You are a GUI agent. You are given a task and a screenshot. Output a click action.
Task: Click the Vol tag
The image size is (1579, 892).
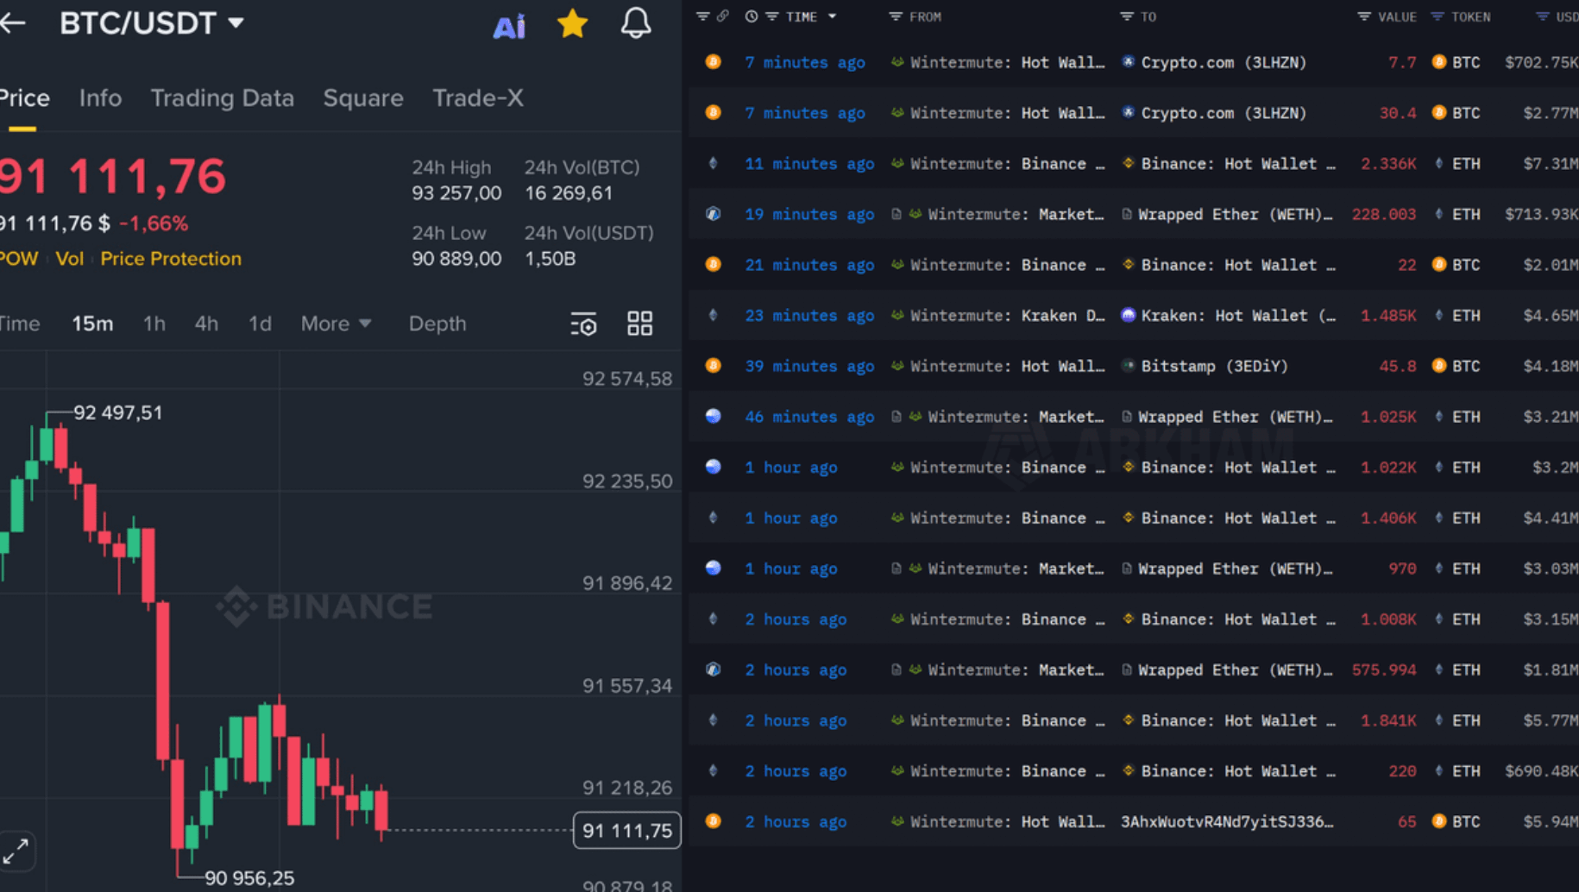pos(70,259)
